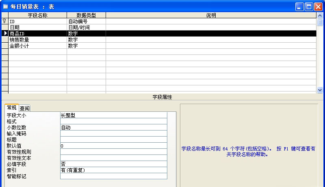This screenshot has width=325, height=187.
Task: Minimize the 每日销量表 window
Action: pyautogui.click(x=299, y=7)
